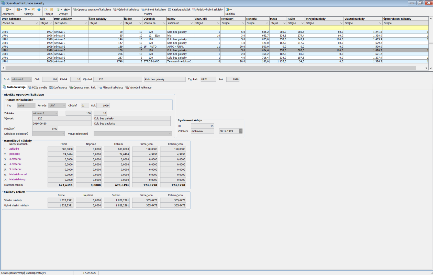433x275 pixels.
Task: Open Operace operativní kalkulace from toolbar
Action: point(92,9)
